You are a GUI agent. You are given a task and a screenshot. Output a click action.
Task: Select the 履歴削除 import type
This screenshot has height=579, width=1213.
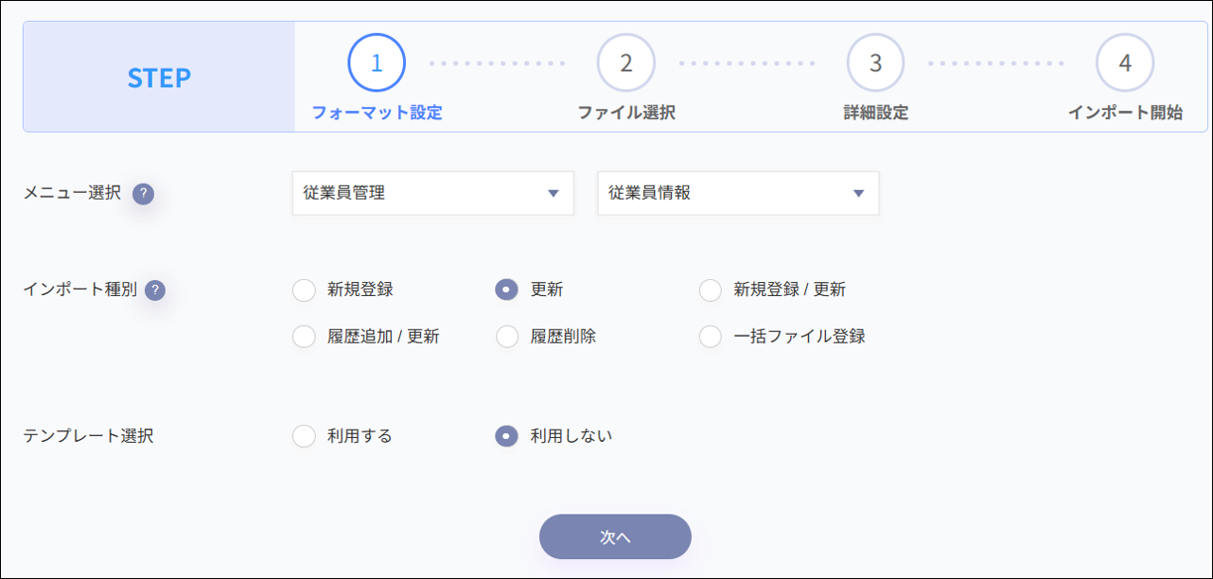pos(506,335)
